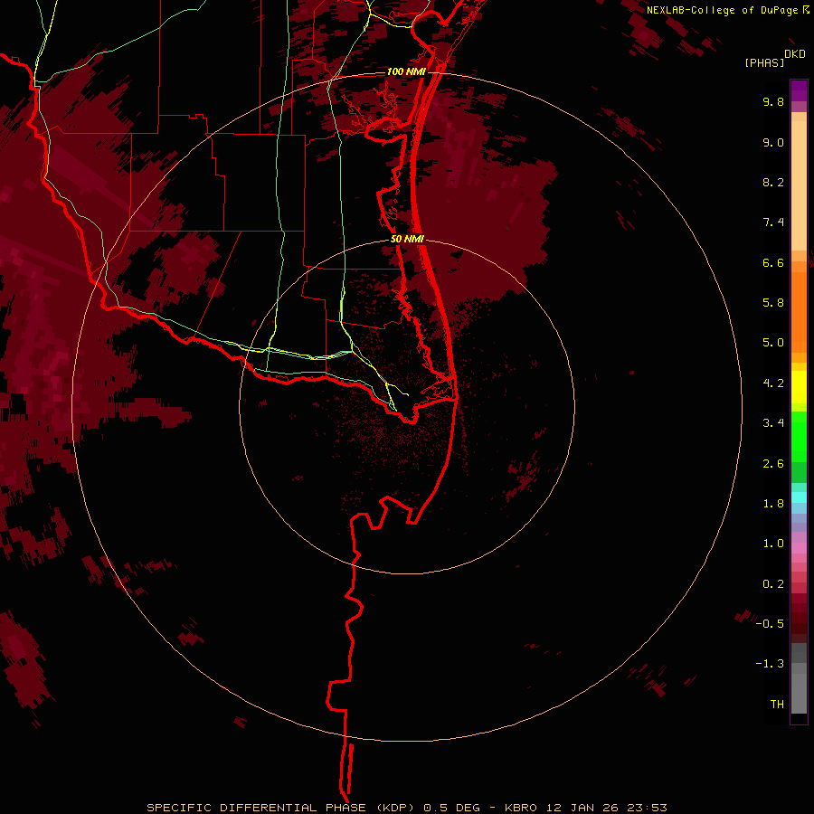
Task: Click the '12 JAN 26 23:53' timestamp
Action: [606, 808]
